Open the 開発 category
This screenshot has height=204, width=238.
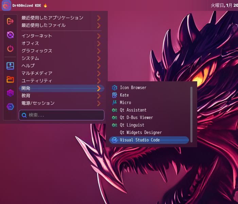click(62, 88)
